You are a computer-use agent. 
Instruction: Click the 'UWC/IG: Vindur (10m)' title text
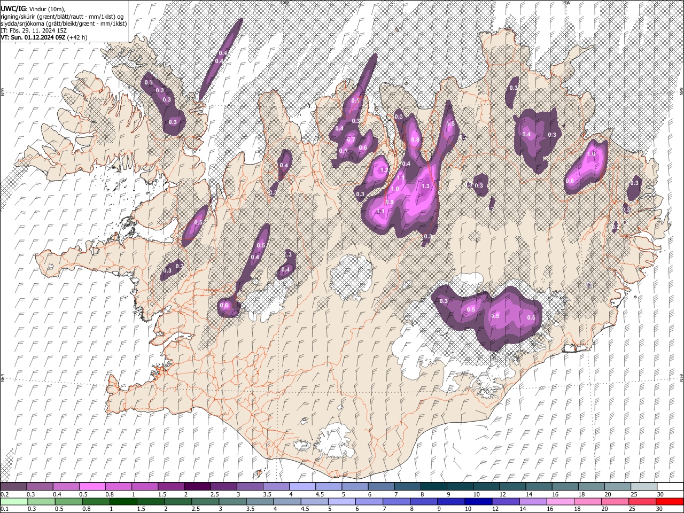pyautogui.click(x=33, y=9)
